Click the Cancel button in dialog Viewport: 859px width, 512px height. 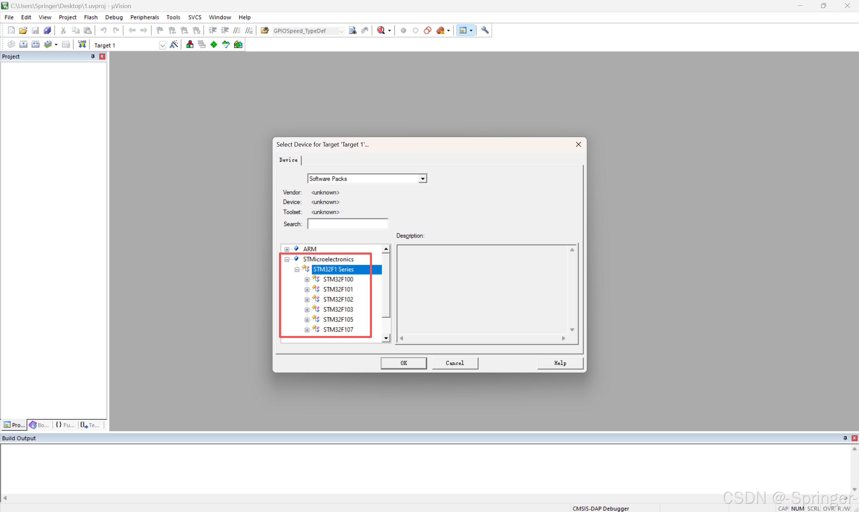point(455,363)
